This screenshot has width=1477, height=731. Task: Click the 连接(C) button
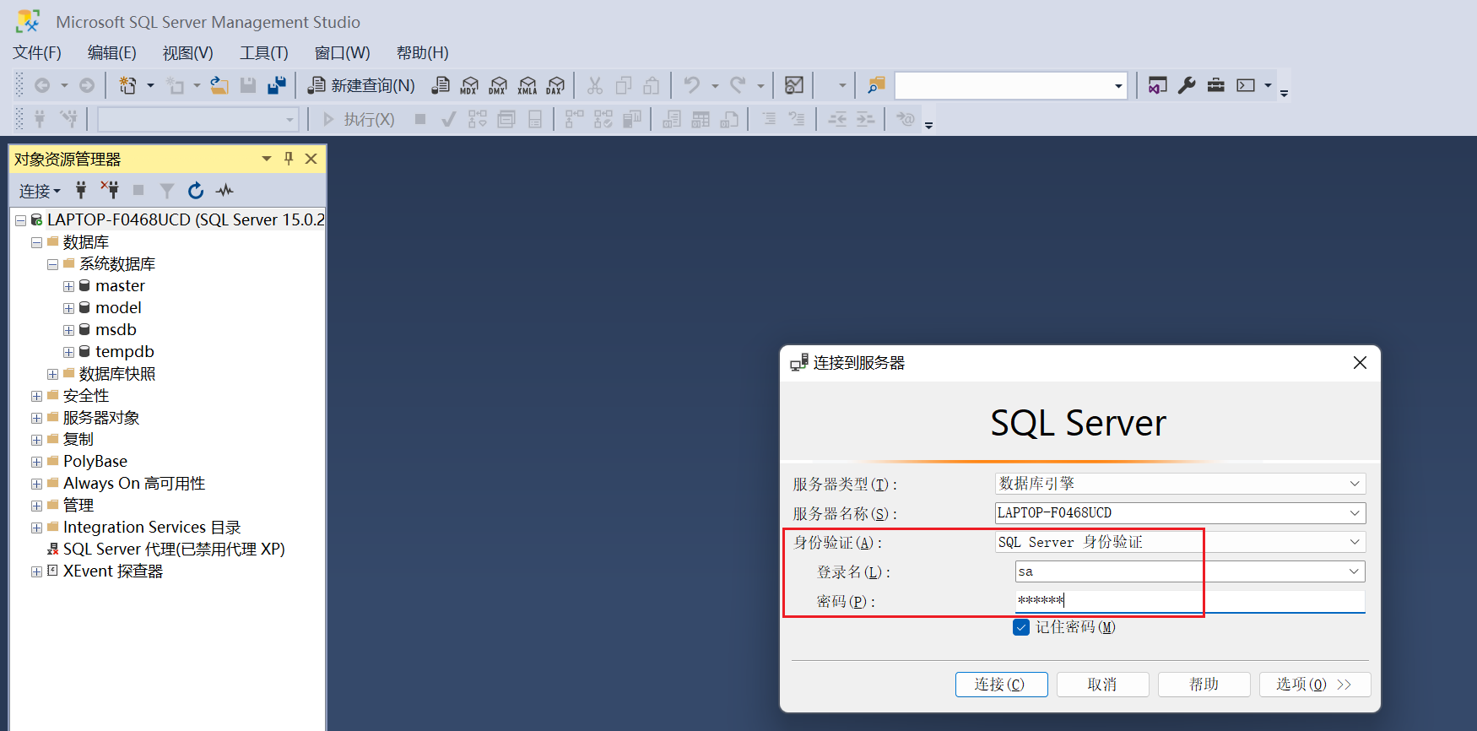point(1001,685)
